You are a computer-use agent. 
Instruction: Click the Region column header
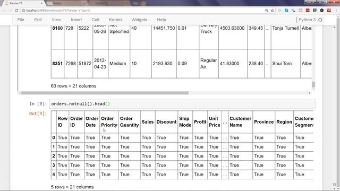(x=284, y=121)
